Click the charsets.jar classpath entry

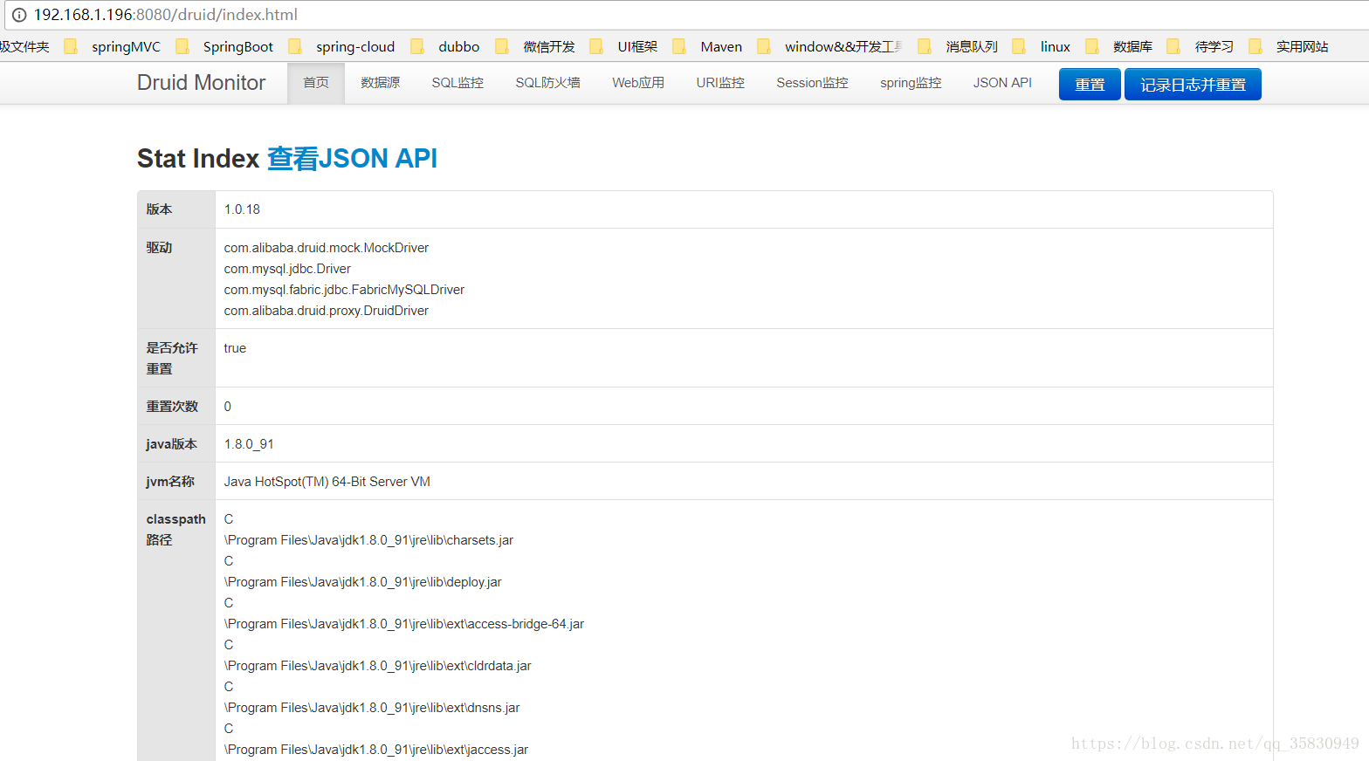tap(368, 540)
